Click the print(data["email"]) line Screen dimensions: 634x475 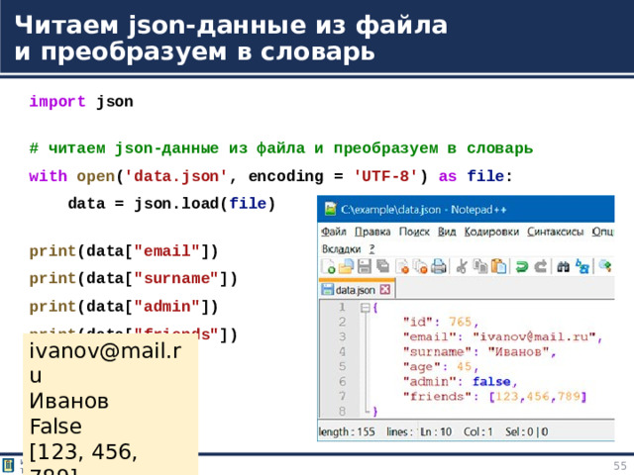pos(124,251)
